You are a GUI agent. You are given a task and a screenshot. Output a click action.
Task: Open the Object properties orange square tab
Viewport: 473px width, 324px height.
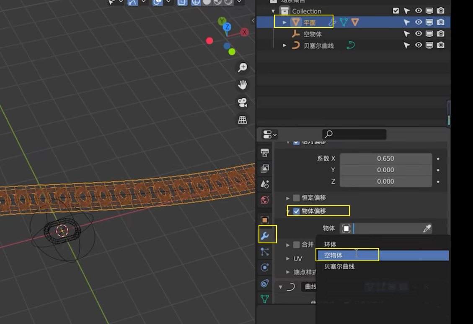point(265,220)
